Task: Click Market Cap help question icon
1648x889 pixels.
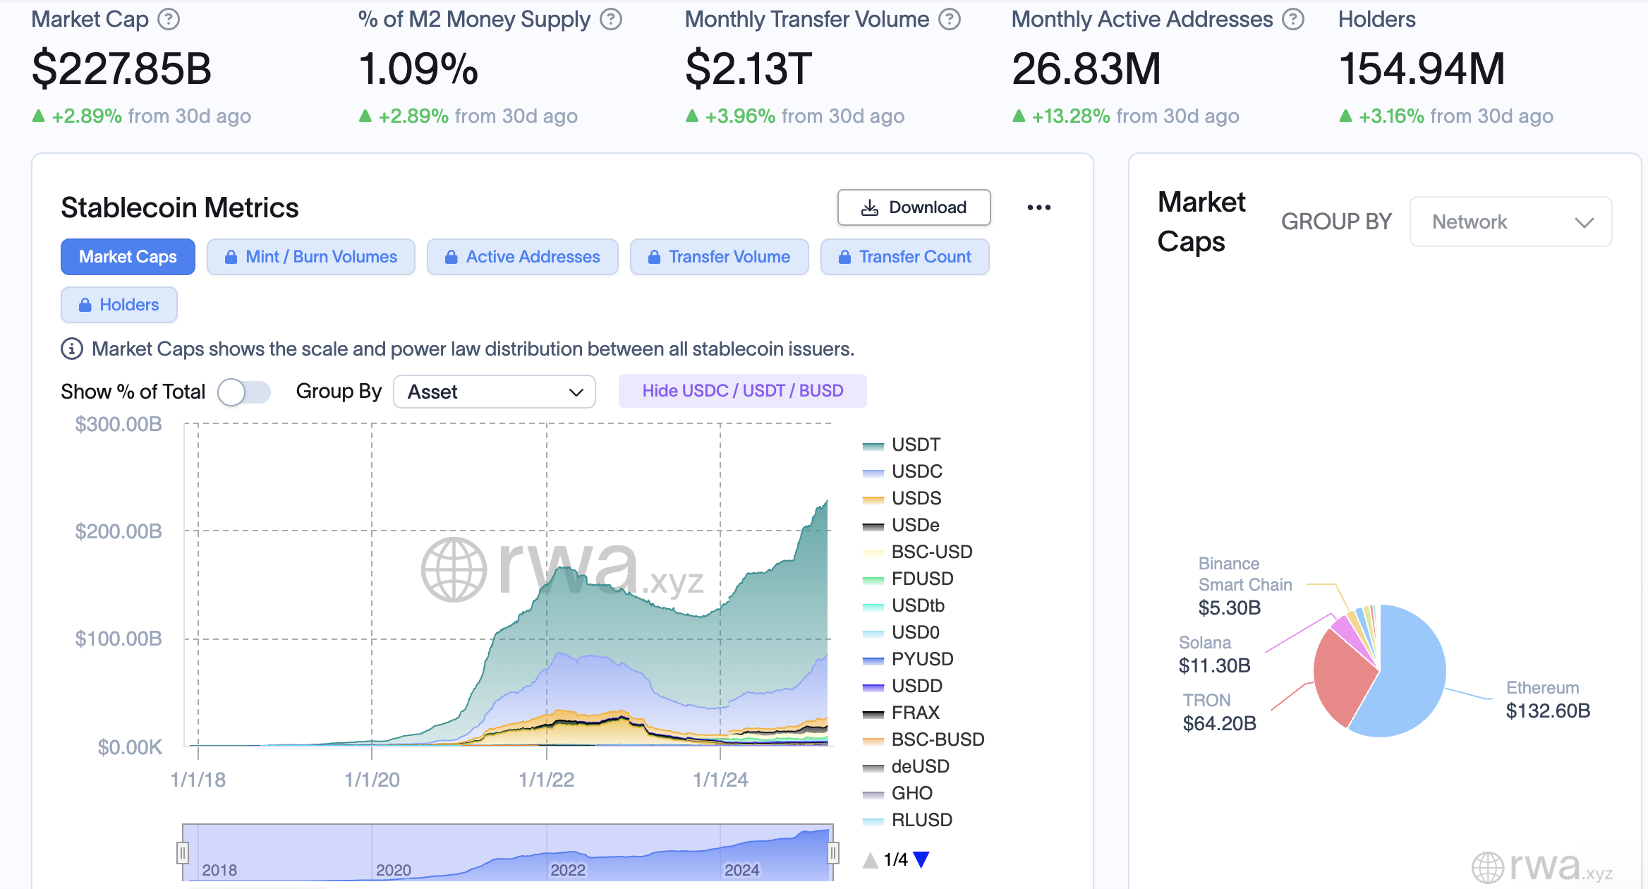Action: [169, 20]
